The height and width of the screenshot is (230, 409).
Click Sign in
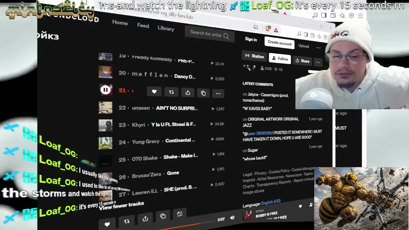(x=251, y=39)
